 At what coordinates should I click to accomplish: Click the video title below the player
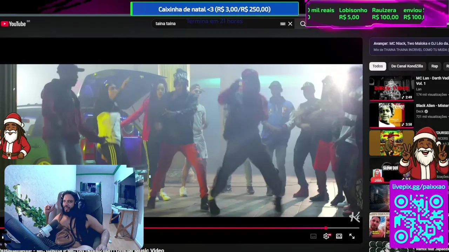pyautogui.click(x=82, y=250)
